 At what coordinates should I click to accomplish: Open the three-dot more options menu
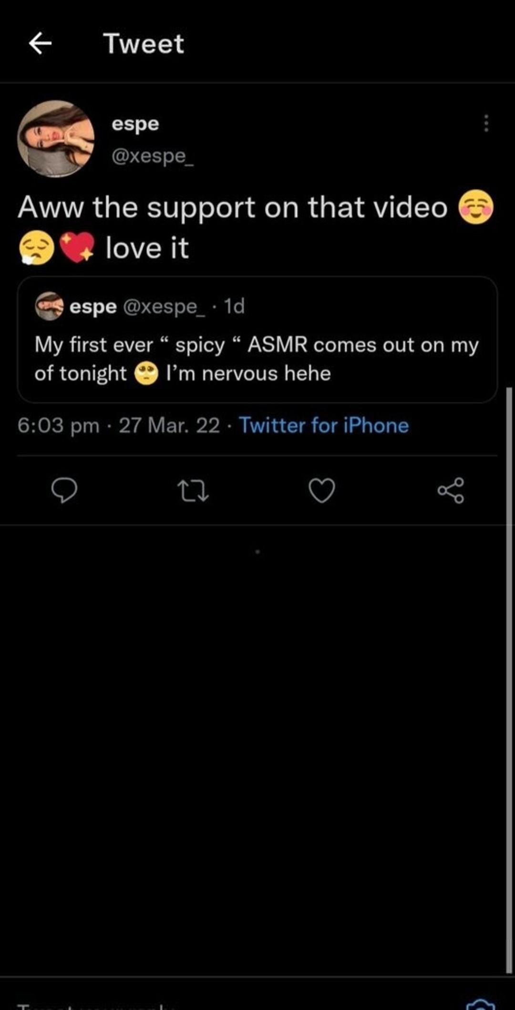click(486, 123)
